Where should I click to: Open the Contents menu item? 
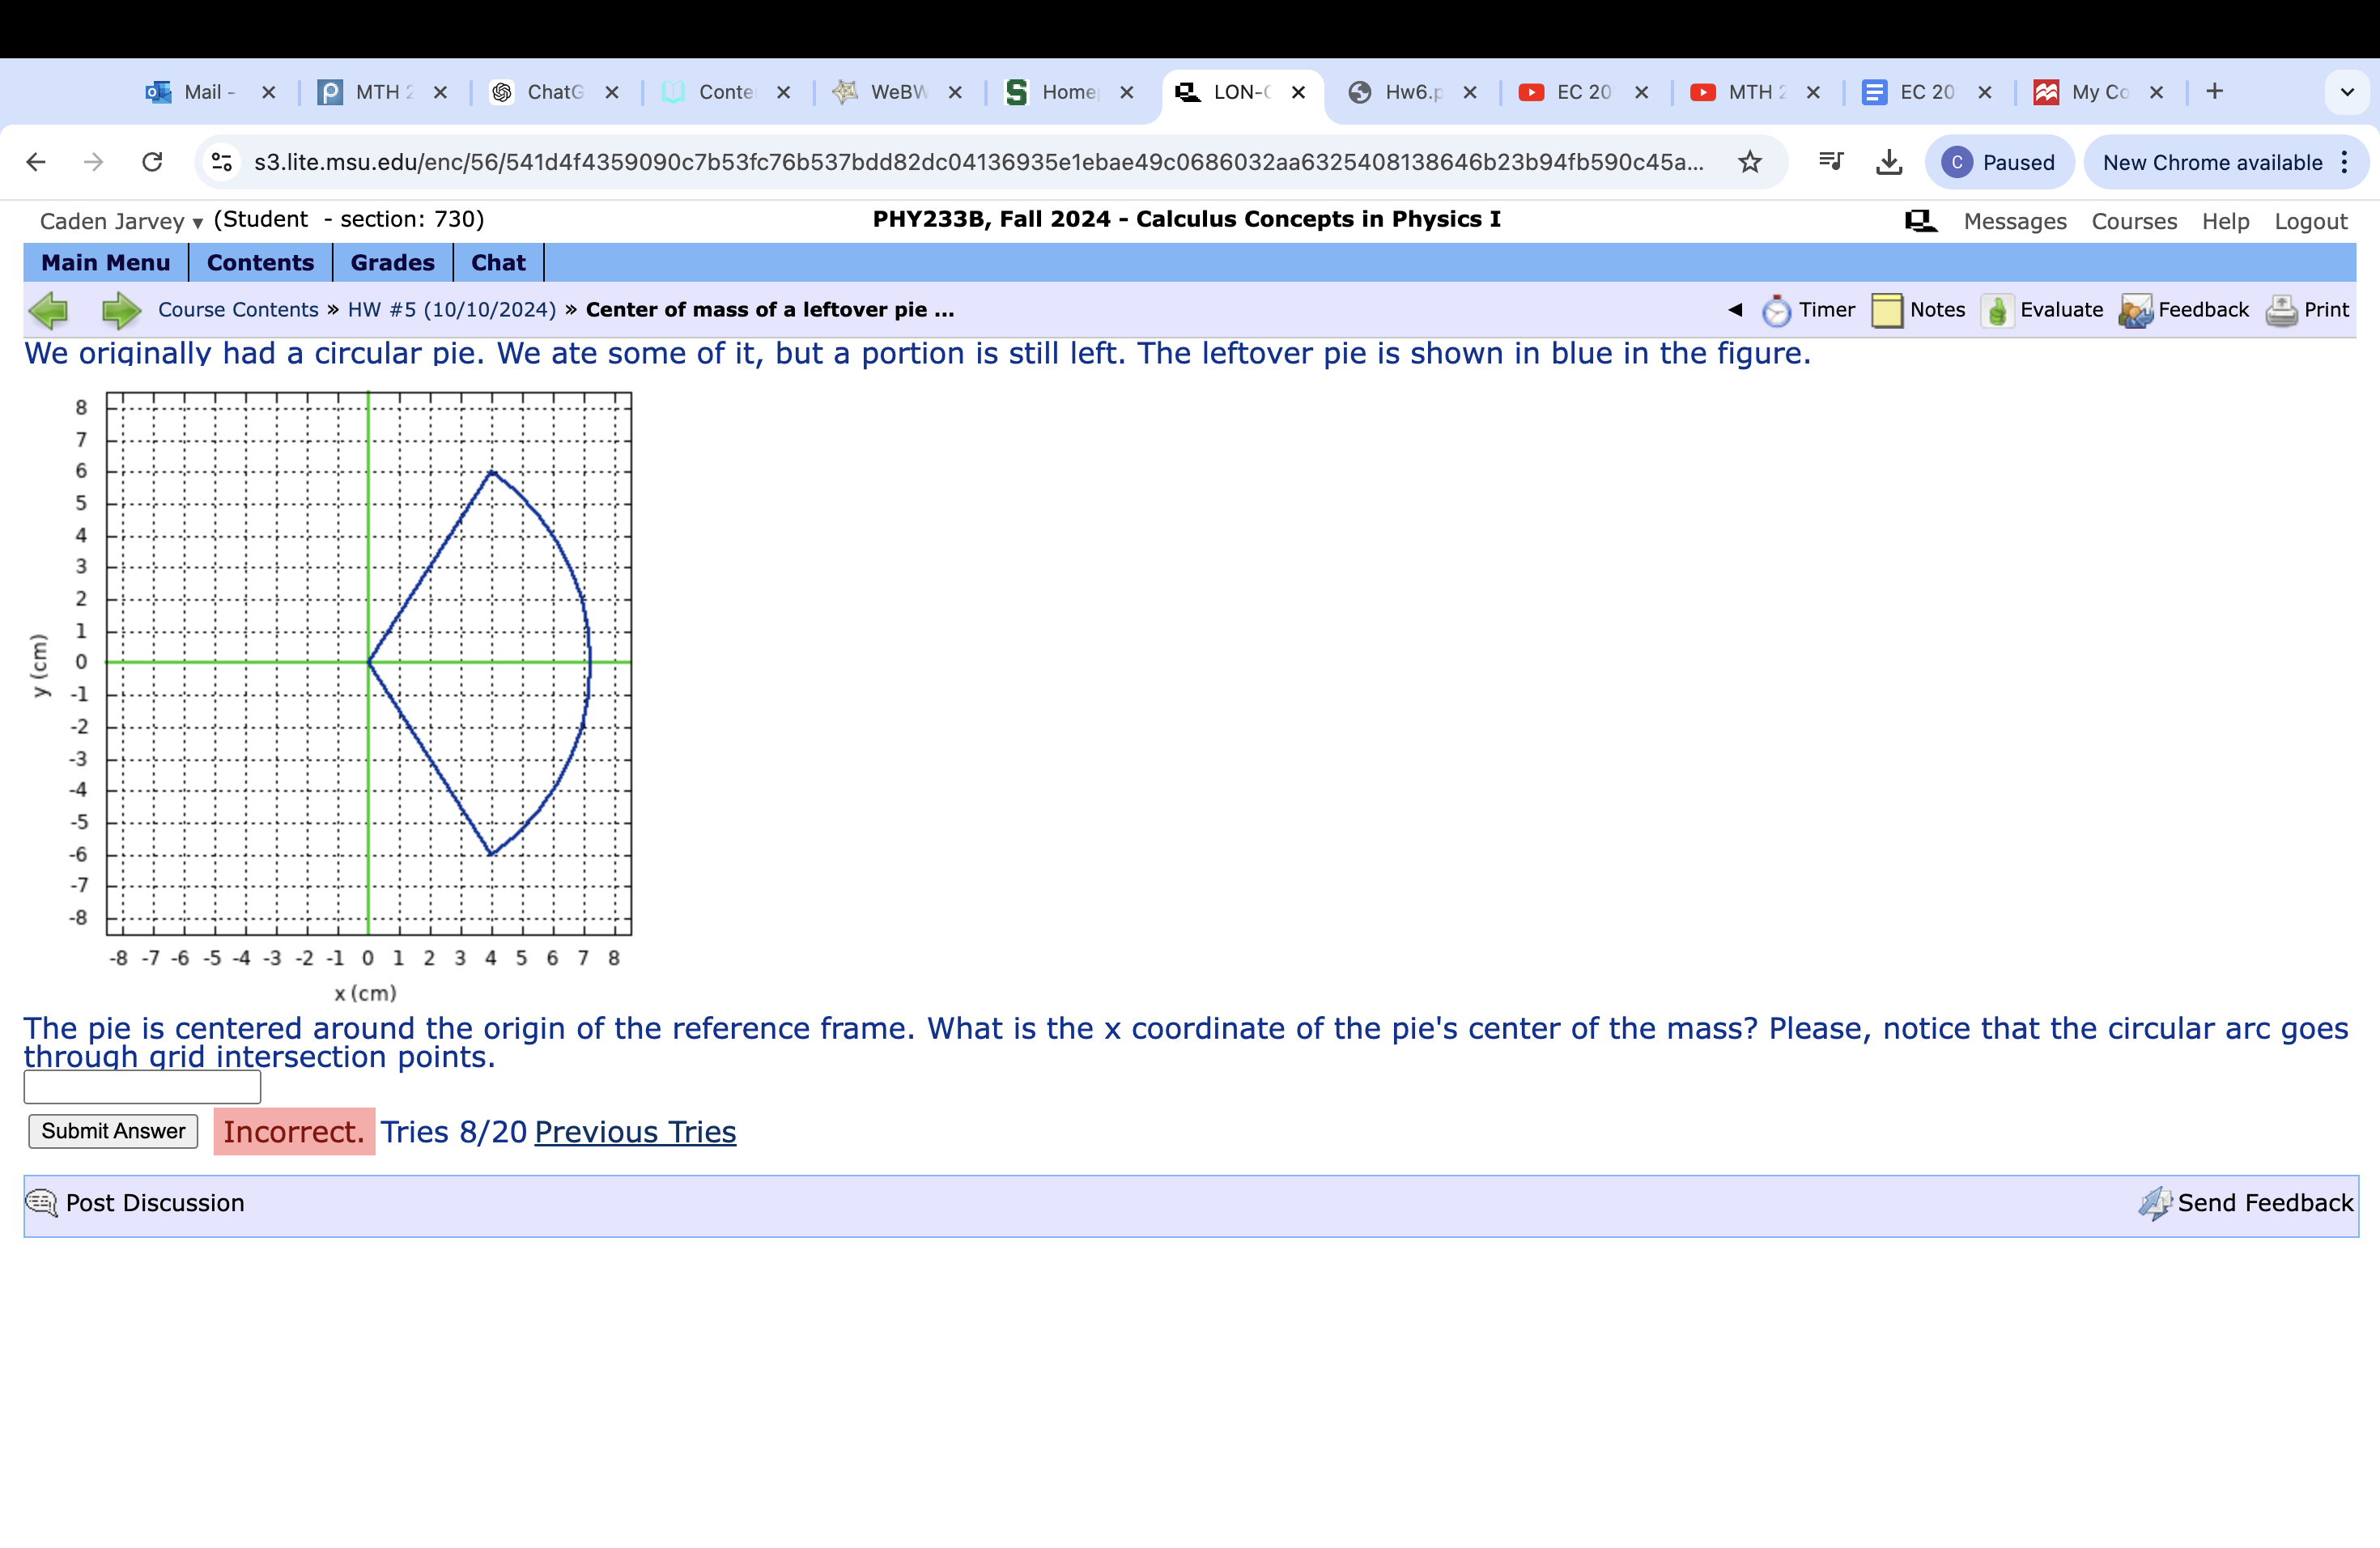[x=260, y=263]
